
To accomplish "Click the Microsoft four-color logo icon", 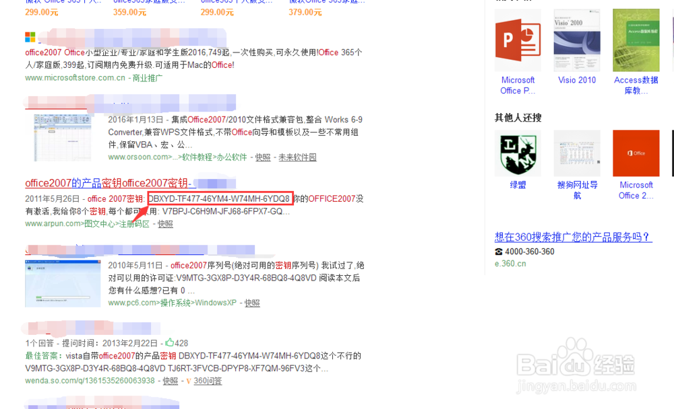I will point(30,38).
